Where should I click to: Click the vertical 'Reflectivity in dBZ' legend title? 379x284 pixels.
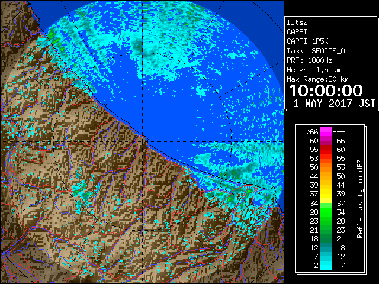(x=360, y=199)
